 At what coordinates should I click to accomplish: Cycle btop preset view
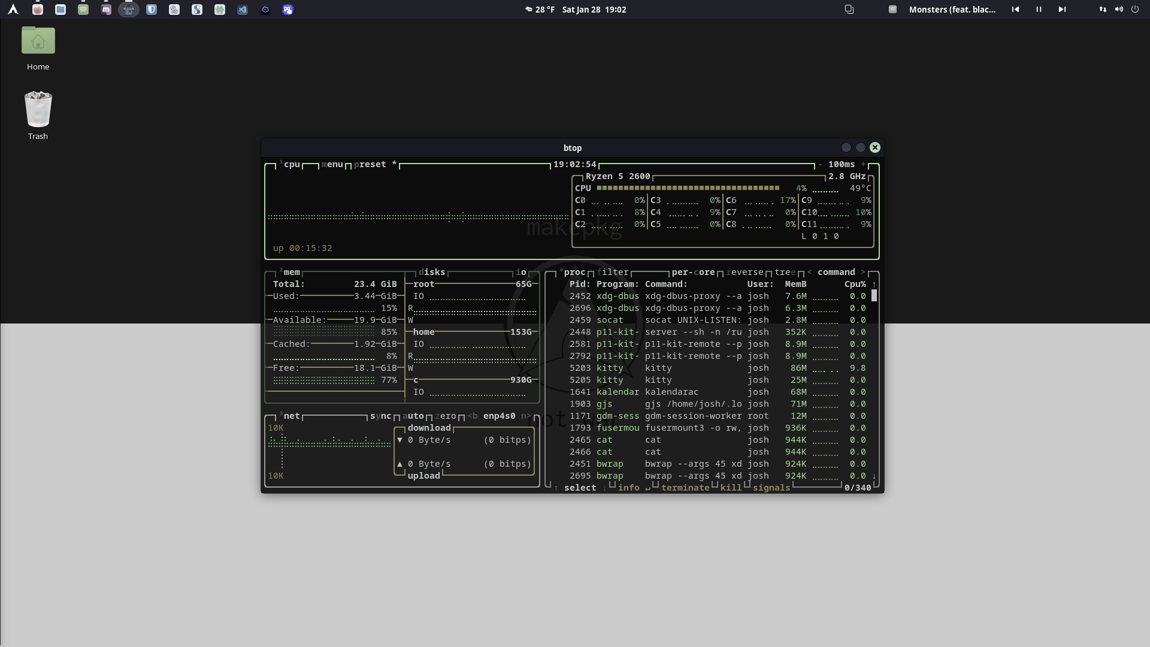click(x=375, y=164)
